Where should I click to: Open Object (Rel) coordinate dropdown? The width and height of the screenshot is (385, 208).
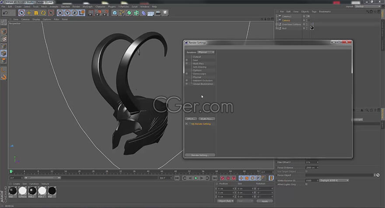click(226, 201)
